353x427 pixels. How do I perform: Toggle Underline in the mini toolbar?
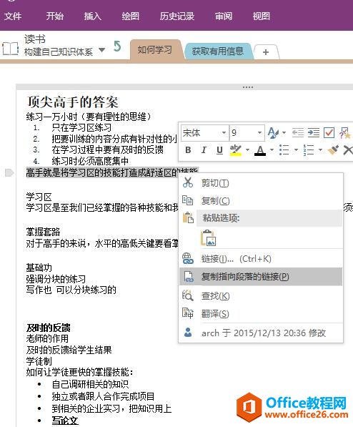[219, 149]
